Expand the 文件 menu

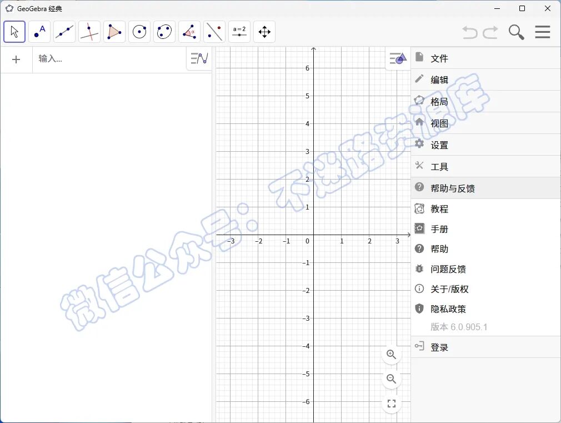click(x=485, y=58)
